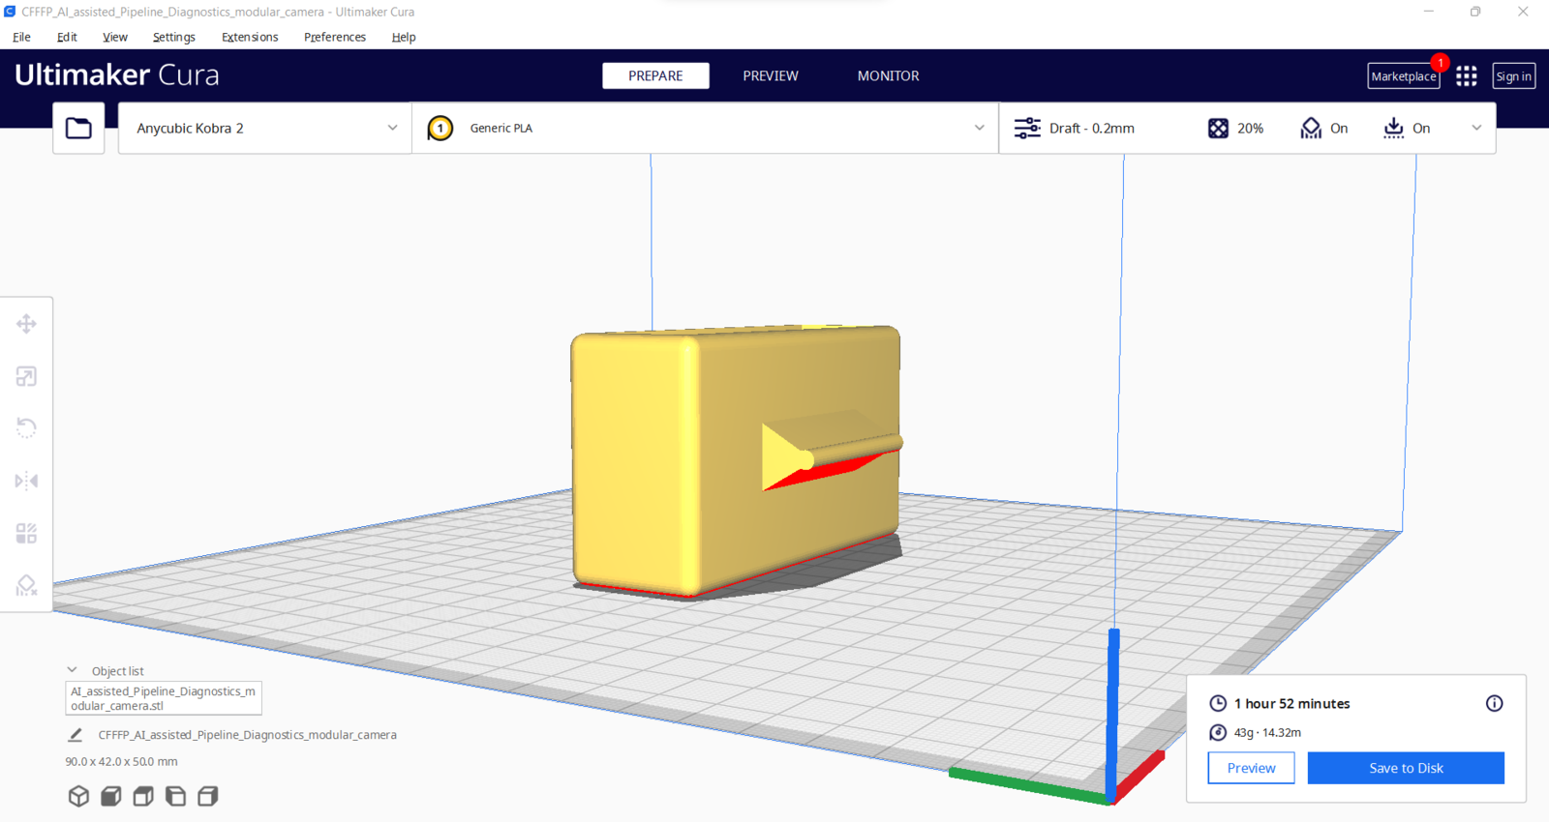
Task: Collapse the Object list section
Action: tap(72, 670)
